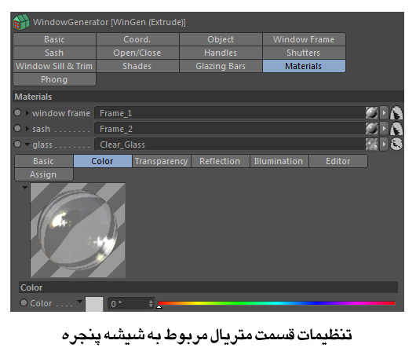This screenshot has width=416, height=355.
Task: Open the arrow menu next to Clear_Glass
Action: click(384, 145)
